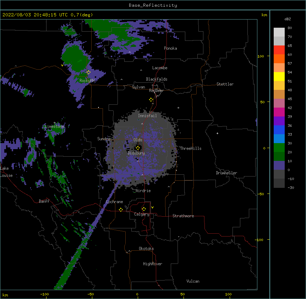Click the Vulcan label
The height and width of the screenshot is (299, 306).
coord(193,281)
